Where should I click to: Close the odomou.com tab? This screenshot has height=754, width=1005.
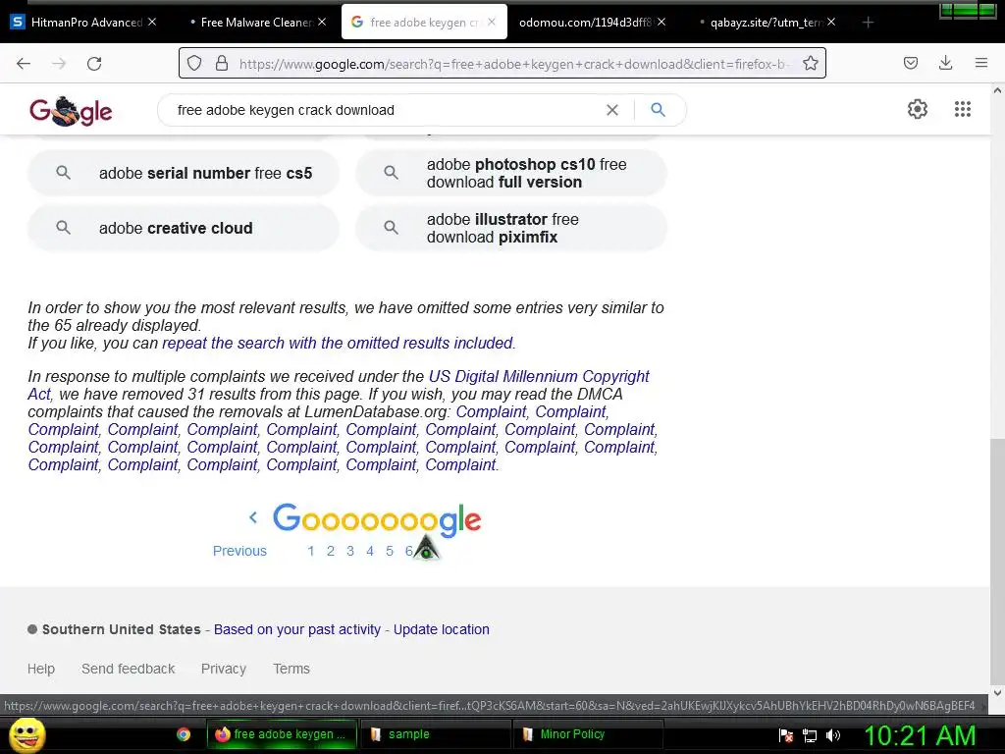[661, 22]
